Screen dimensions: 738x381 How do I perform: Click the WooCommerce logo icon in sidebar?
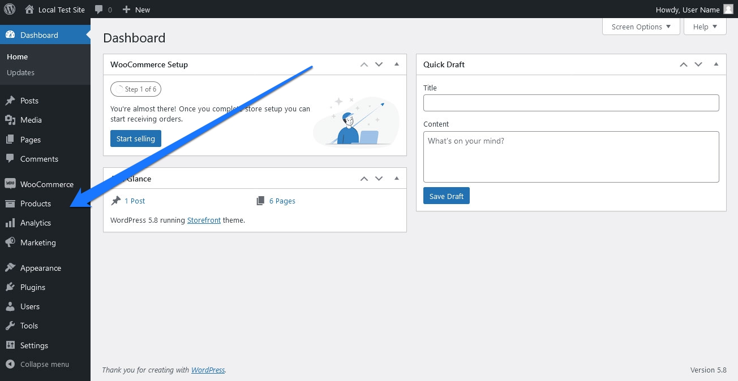click(x=10, y=184)
